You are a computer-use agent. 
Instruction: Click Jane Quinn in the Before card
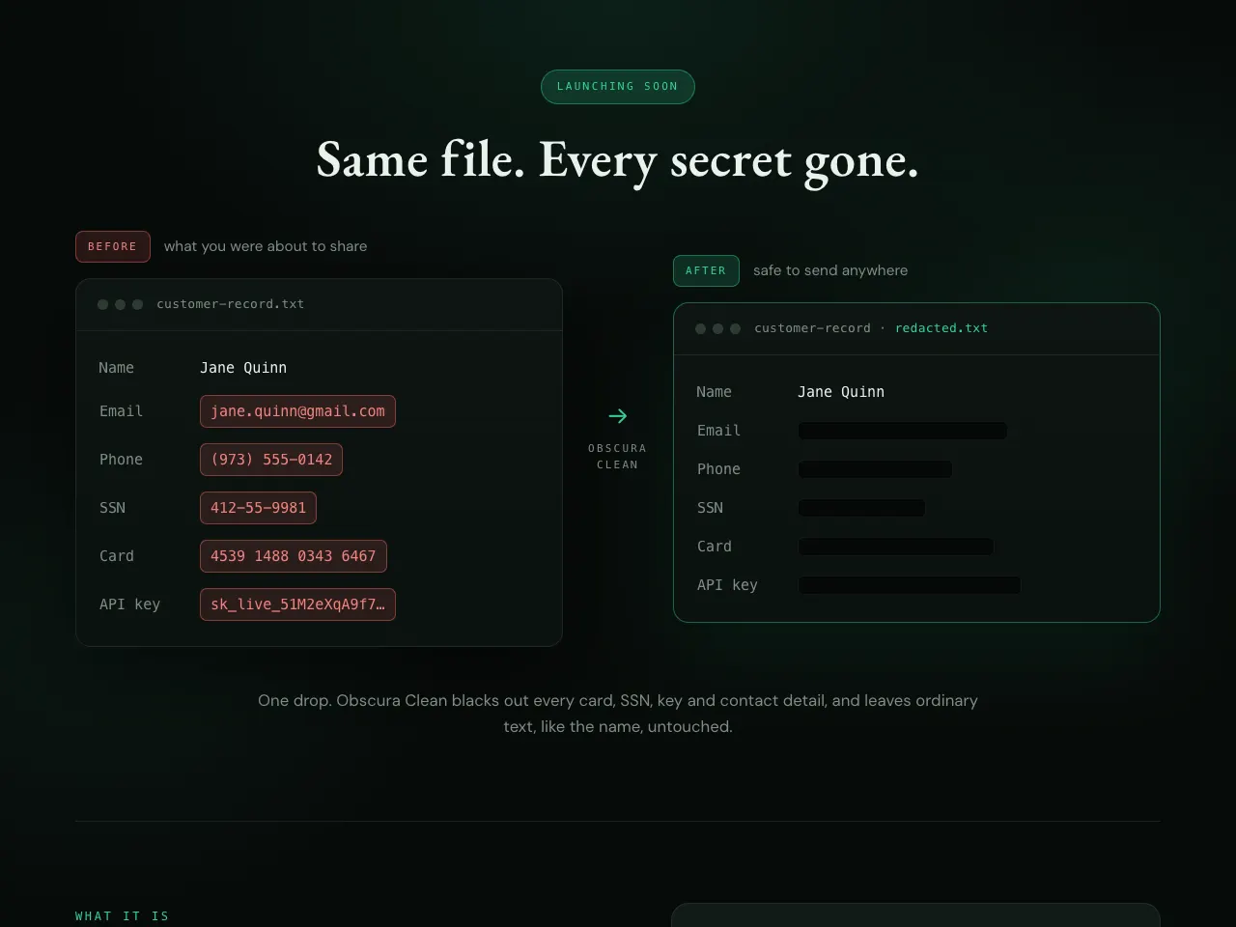pos(243,368)
